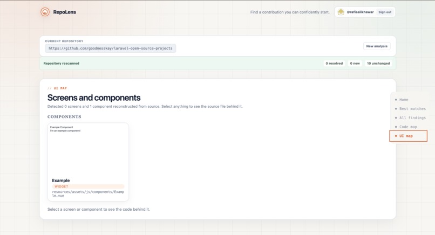
Task: Click the WIDGET tag on Example card
Action: [x=88, y=186]
